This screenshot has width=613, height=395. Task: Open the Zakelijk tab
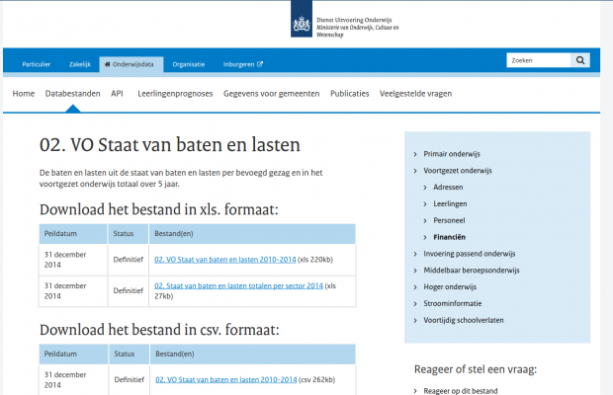point(80,64)
